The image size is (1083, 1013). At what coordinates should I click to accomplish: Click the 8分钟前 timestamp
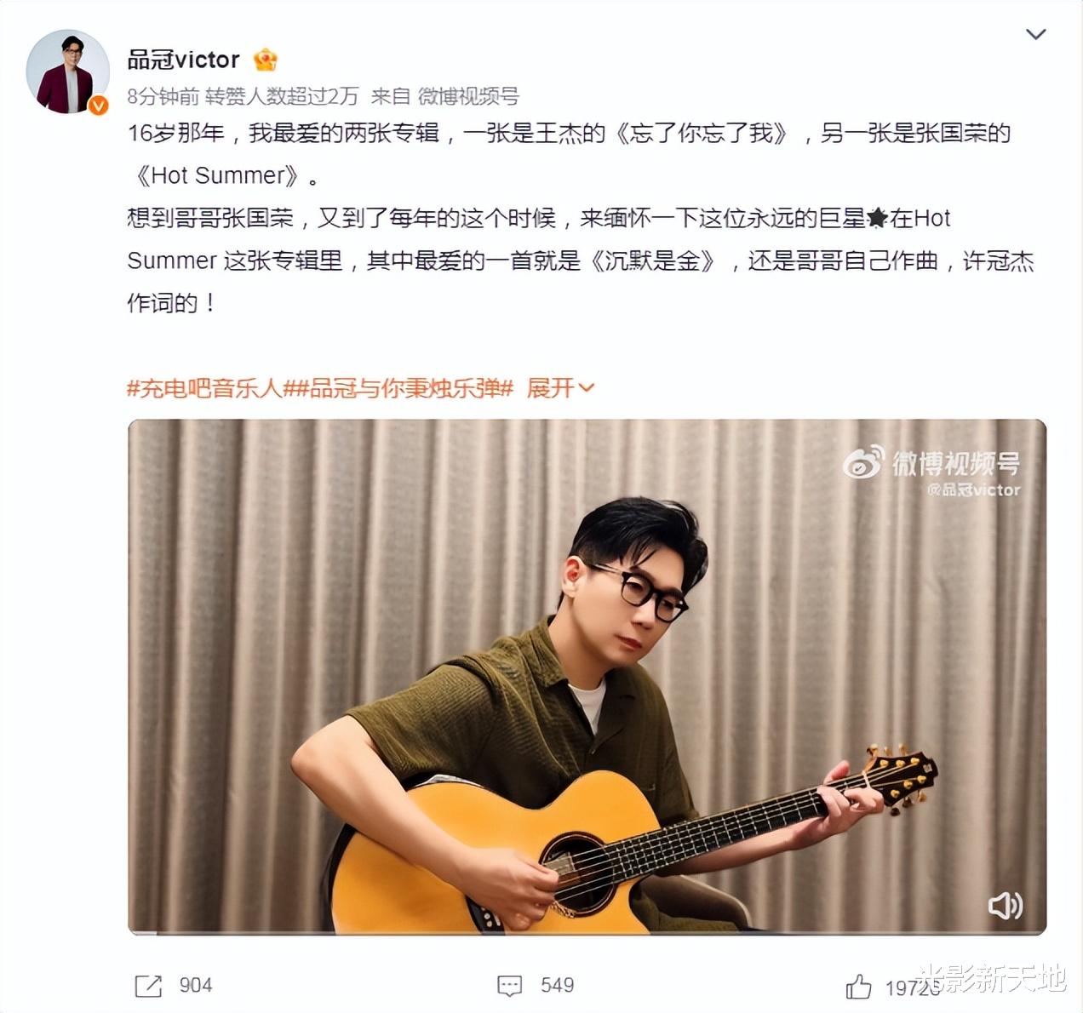coord(163,96)
